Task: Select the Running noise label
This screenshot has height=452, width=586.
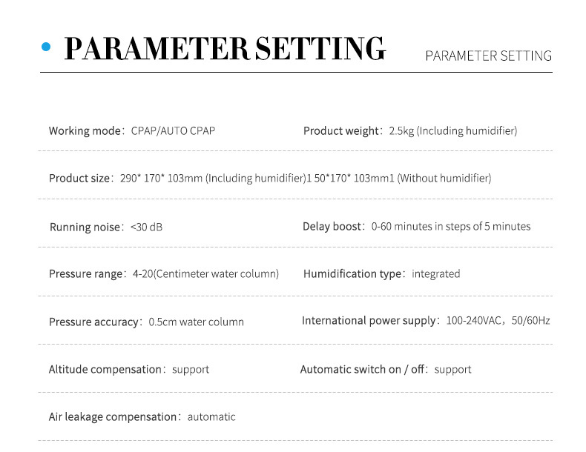Action: [85, 227]
